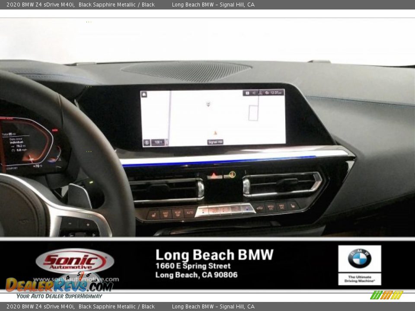415x311 pixels.
Task: Click The Ultimate Driving Machine tagline
Action: pyautogui.click(x=359, y=279)
